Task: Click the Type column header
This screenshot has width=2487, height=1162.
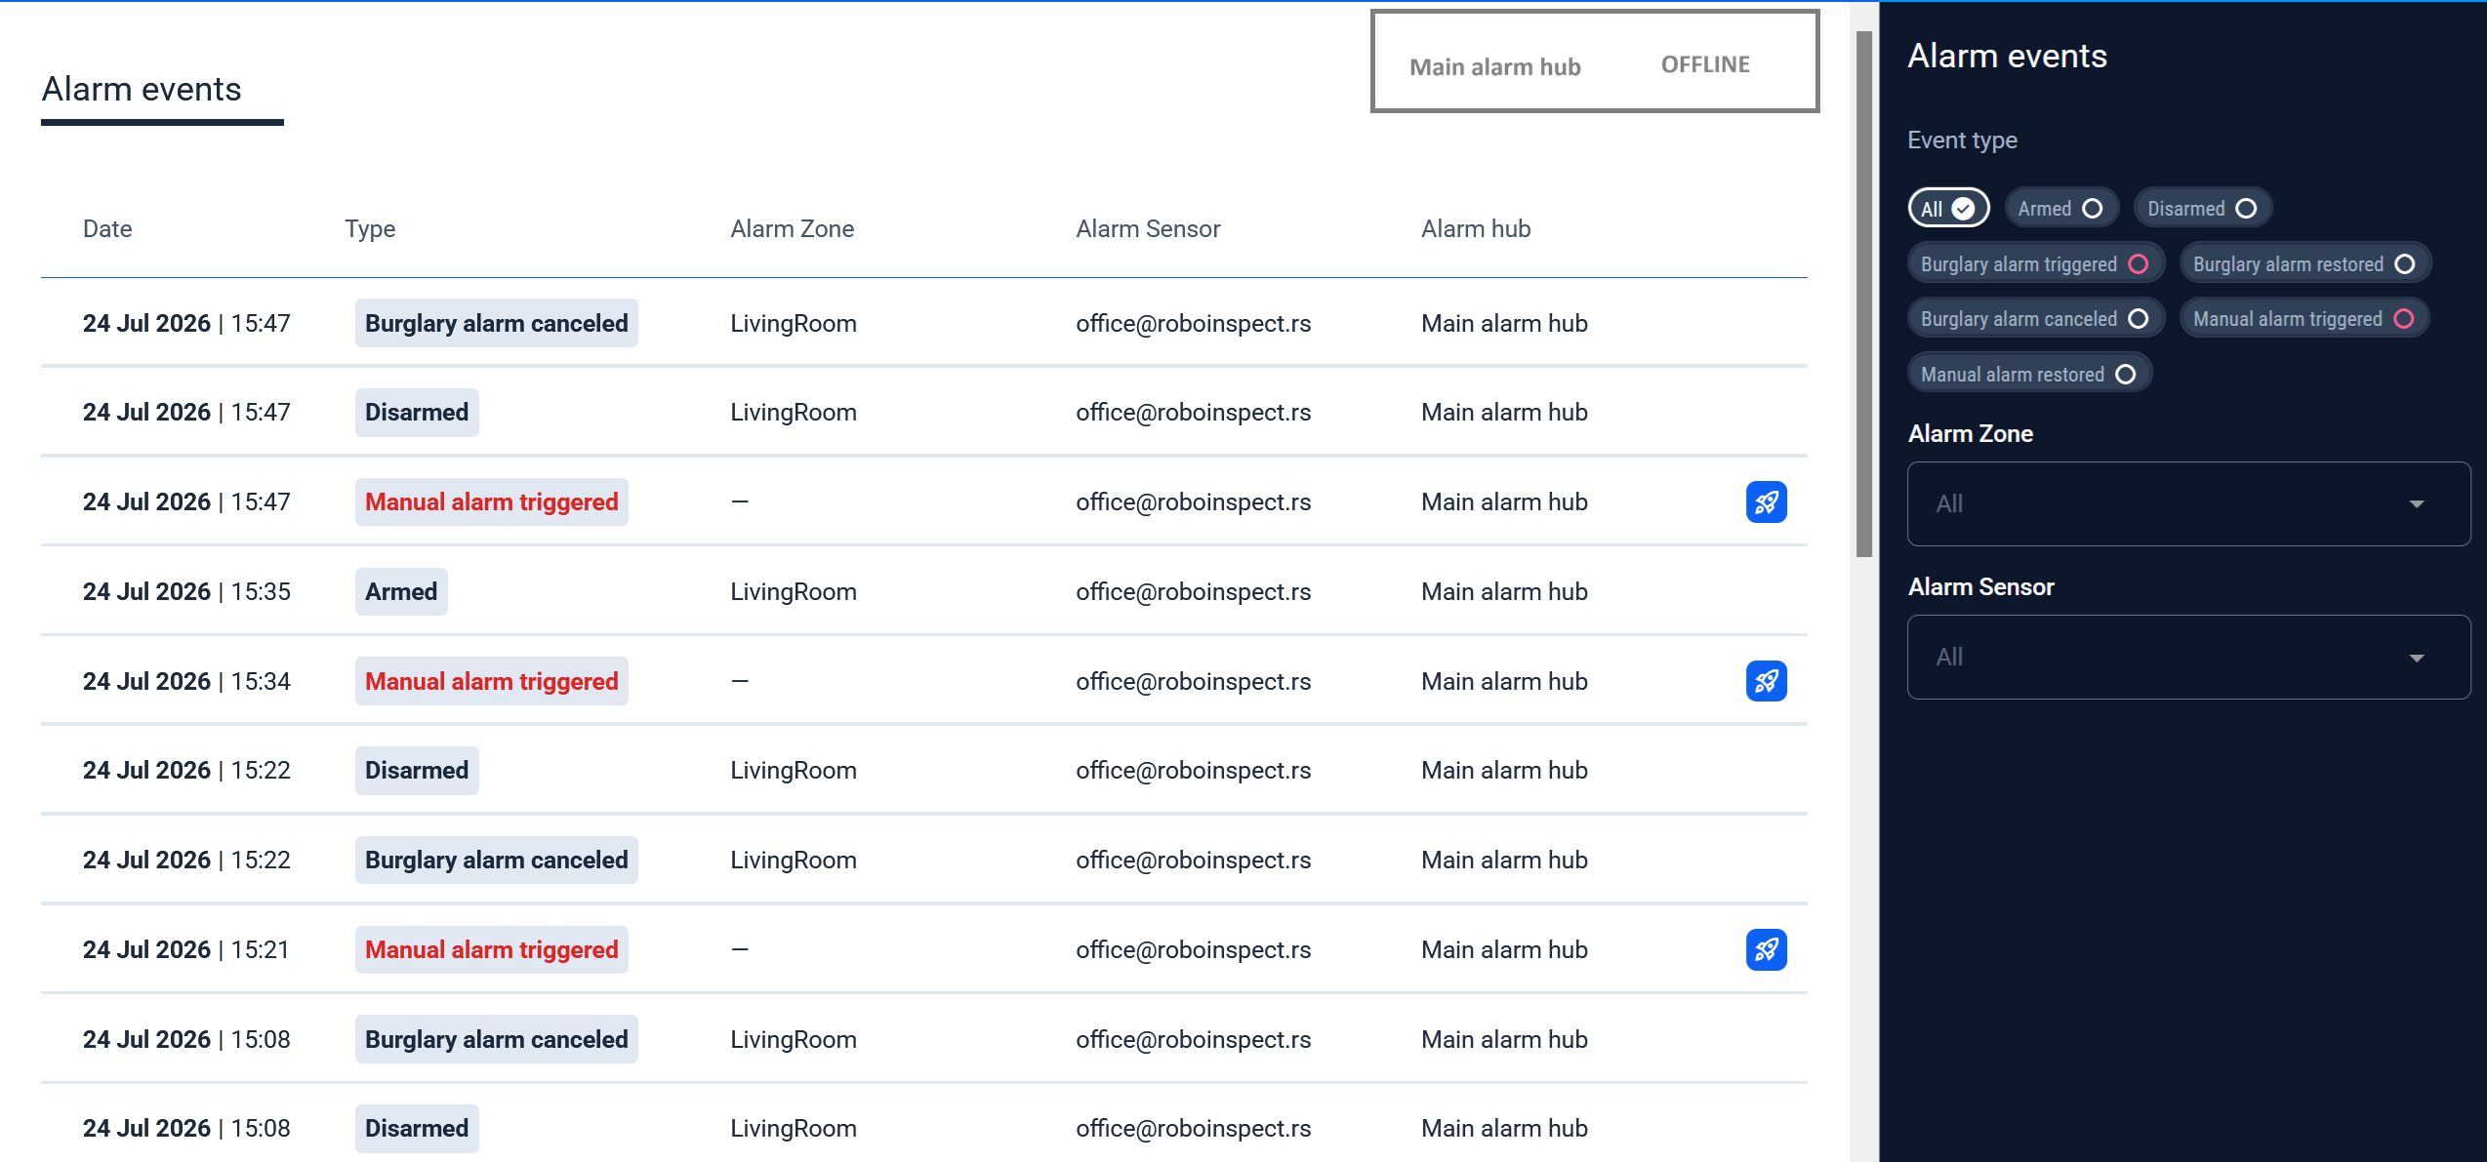Action: (x=370, y=228)
